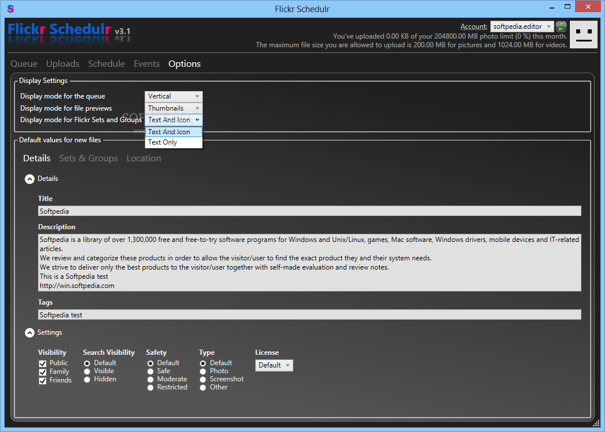Set Safety level to Moderate

pos(150,380)
